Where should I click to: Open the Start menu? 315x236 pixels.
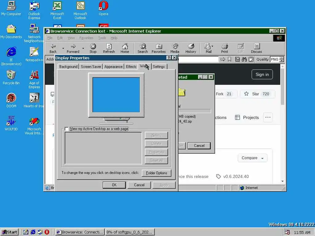[x=10, y=232]
